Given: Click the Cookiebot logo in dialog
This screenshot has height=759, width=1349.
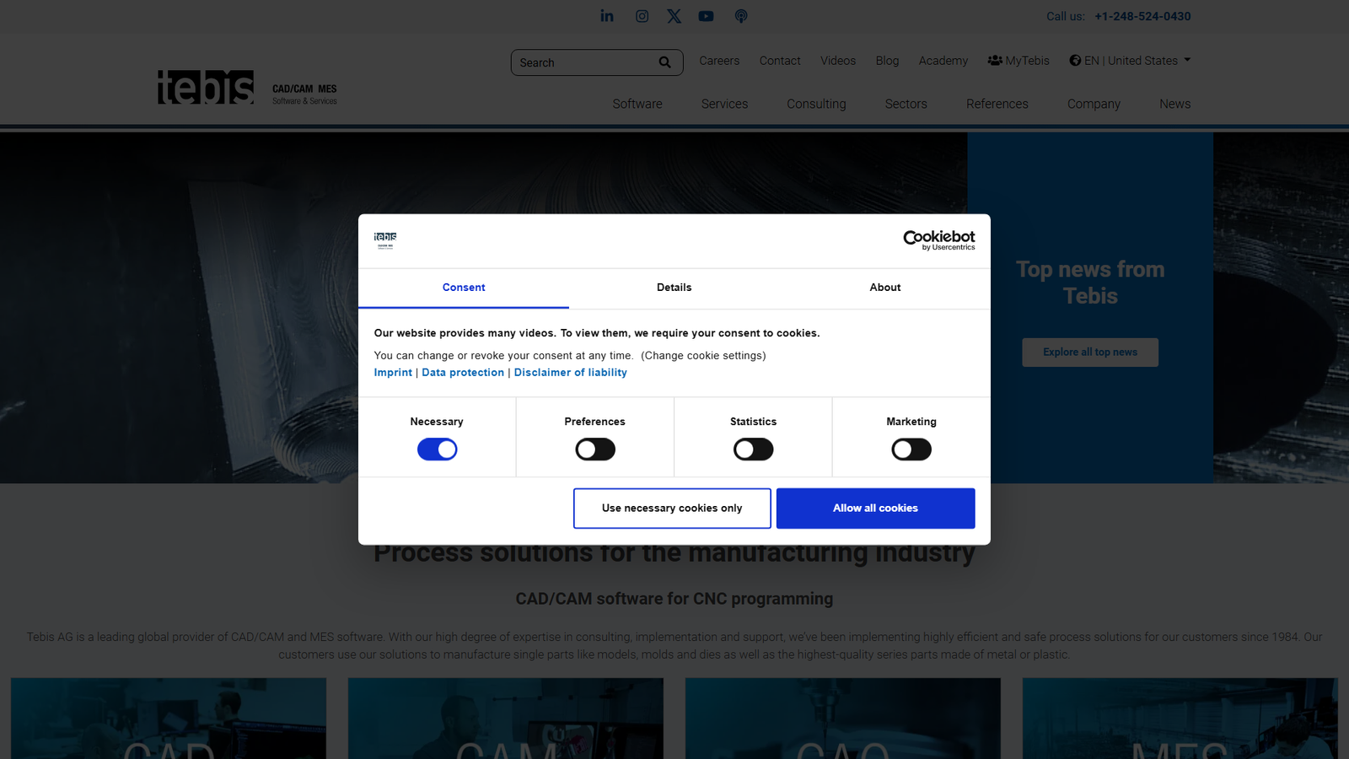Looking at the screenshot, I should (938, 240).
